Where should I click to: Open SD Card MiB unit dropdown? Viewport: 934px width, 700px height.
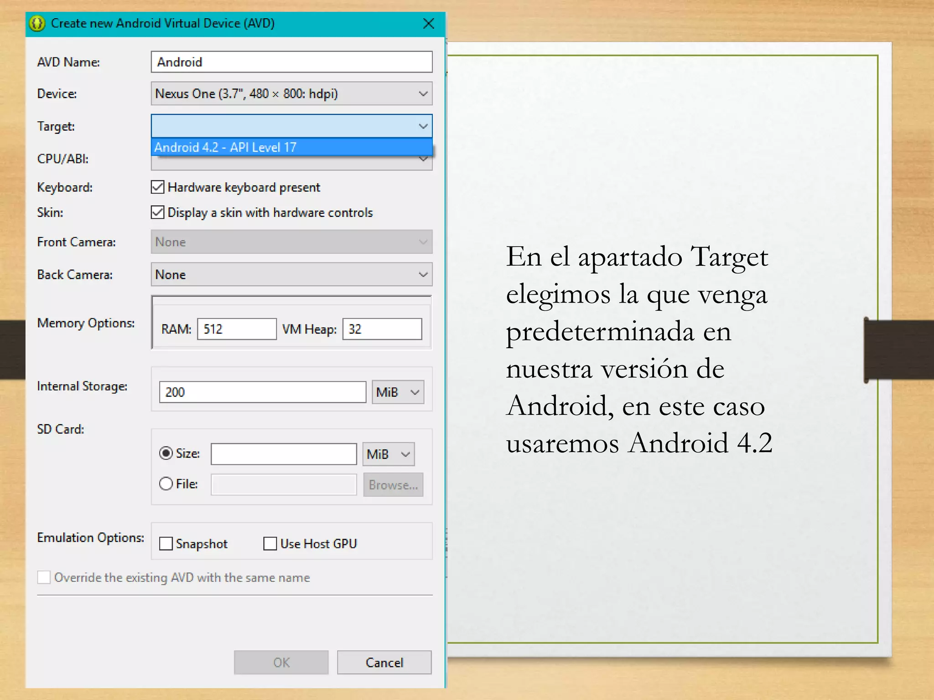pos(389,454)
